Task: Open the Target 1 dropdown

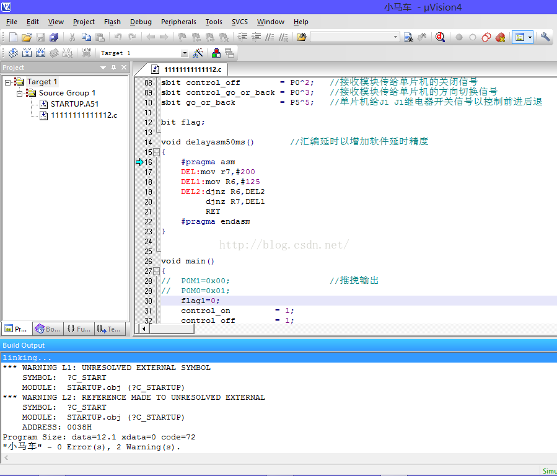Action: pyautogui.click(x=185, y=53)
